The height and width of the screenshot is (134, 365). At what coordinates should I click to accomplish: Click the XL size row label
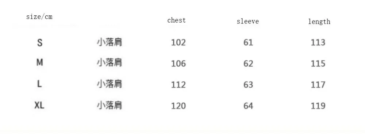pos(39,105)
